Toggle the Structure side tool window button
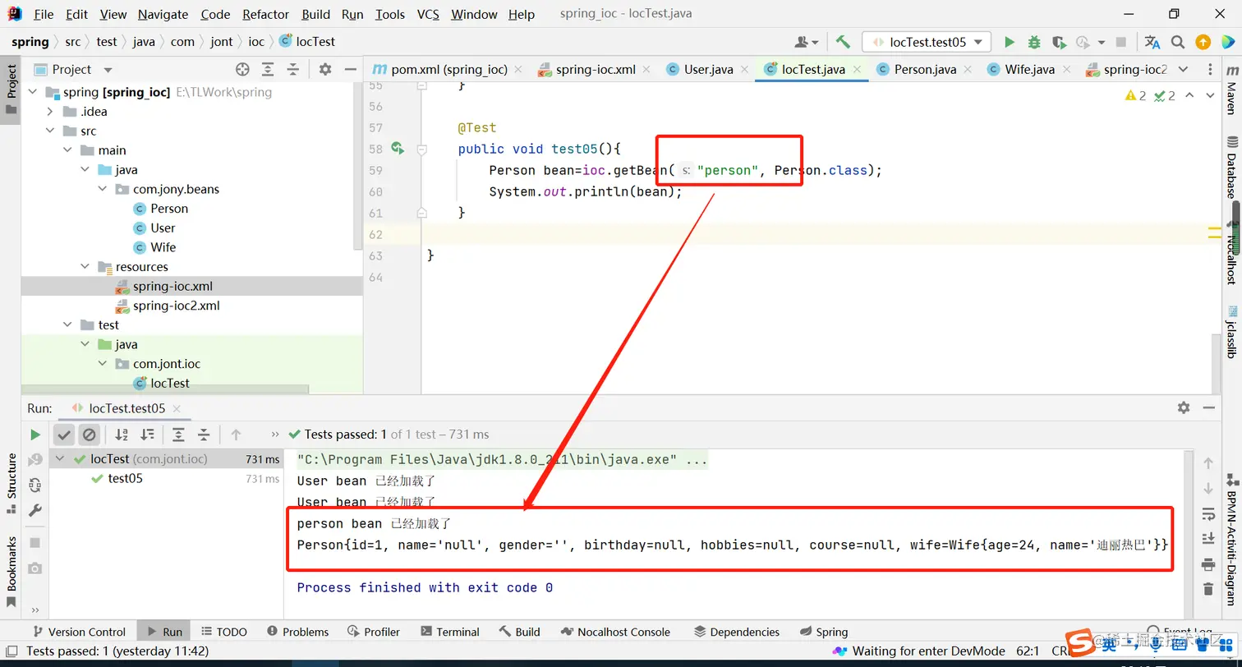Screen dimensions: 1242x667 (11, 485)
